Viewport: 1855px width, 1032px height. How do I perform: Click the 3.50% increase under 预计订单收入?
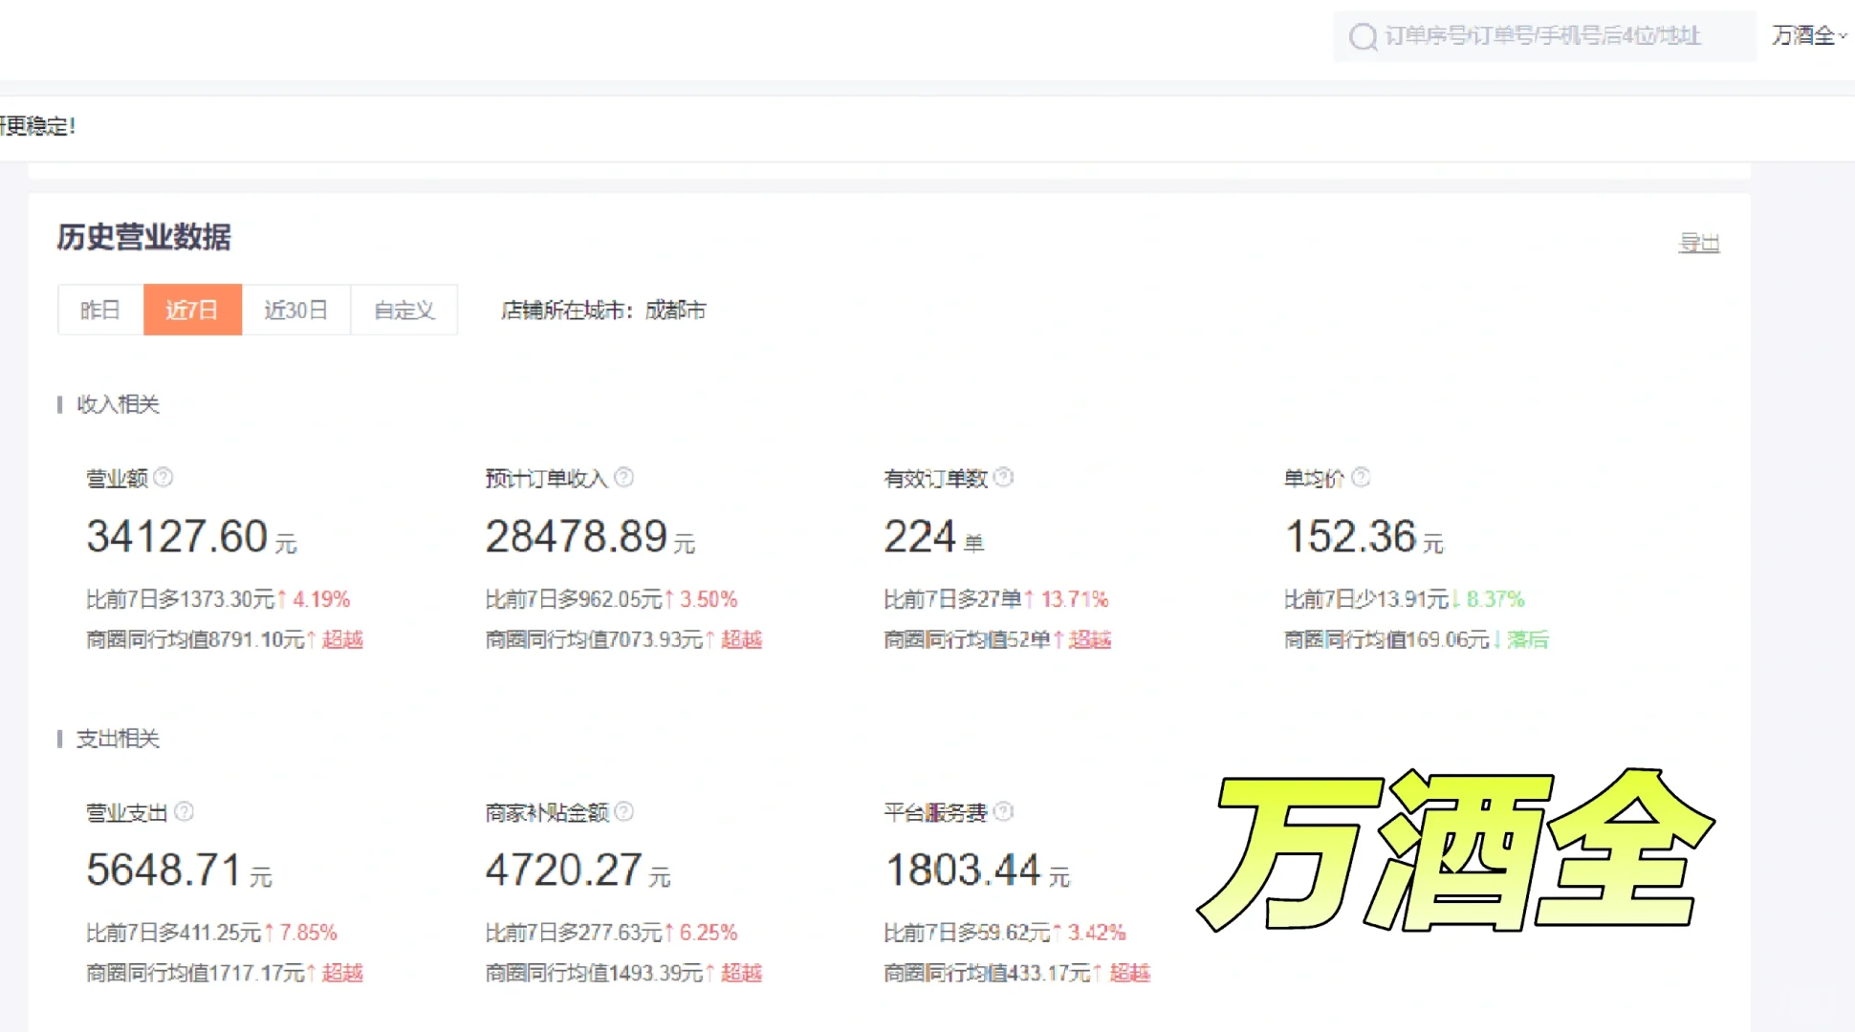pos(709,599)
